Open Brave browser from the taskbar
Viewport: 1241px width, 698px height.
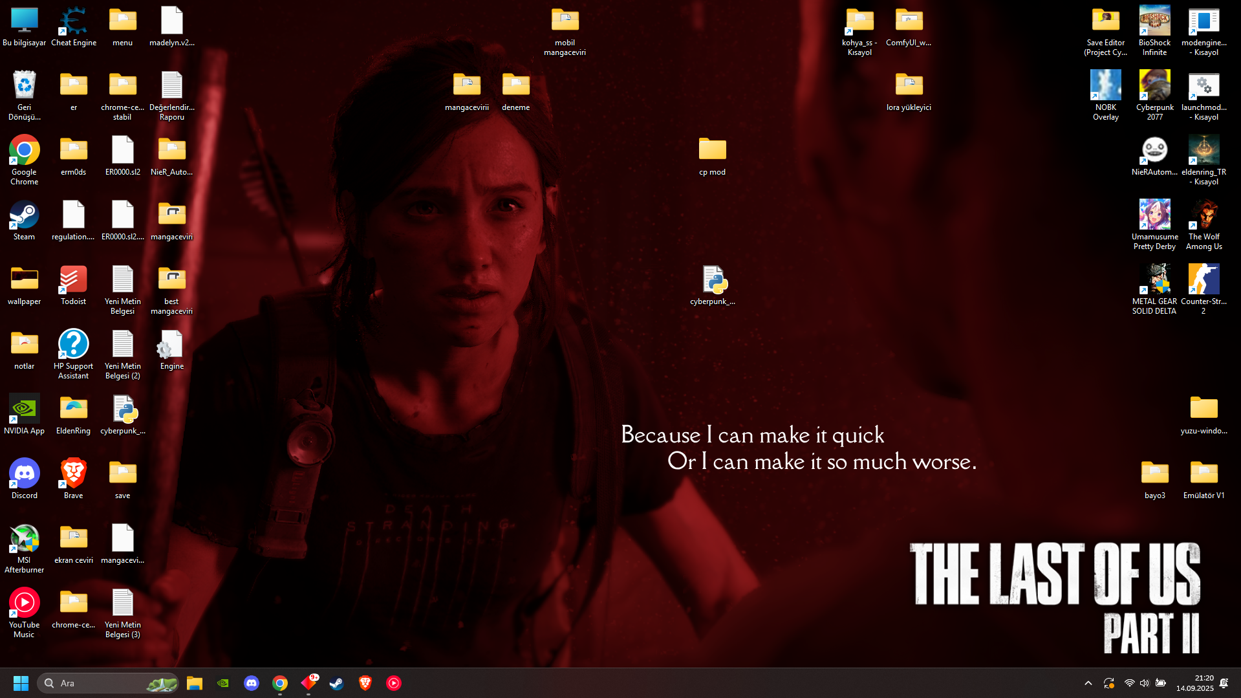[x=365, y=683]
